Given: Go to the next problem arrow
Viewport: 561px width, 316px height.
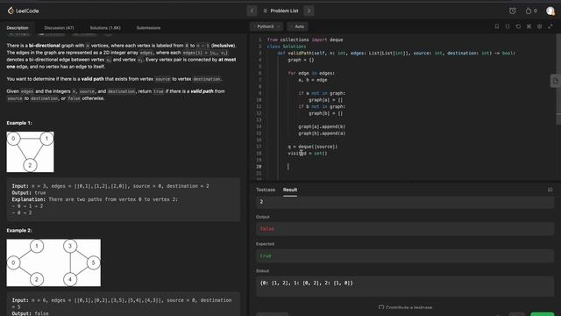Looking at the screenshot, I should 309,11.
